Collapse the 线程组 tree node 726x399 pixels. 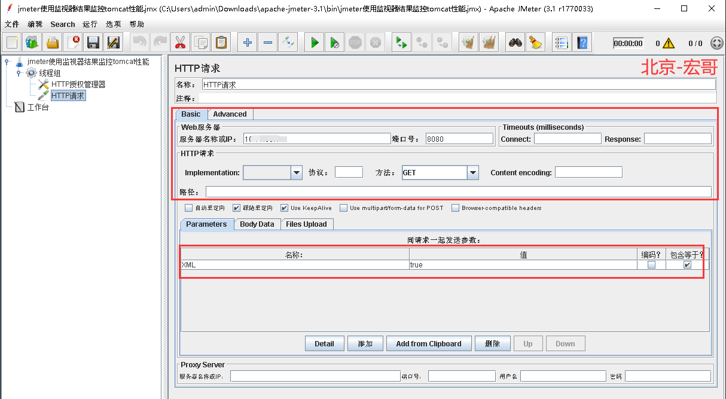point(19,73)
